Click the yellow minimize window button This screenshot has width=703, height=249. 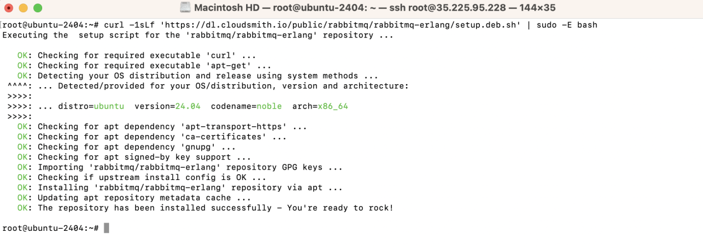(24, 9)
